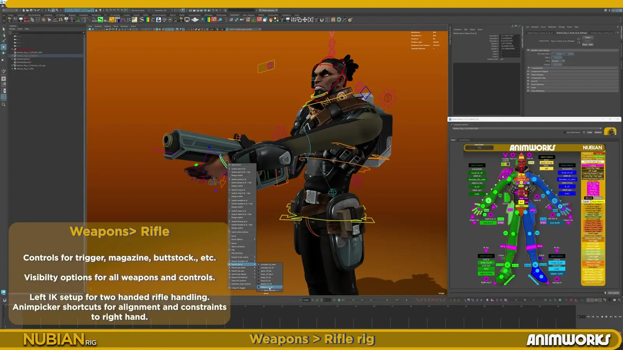Click the Refresh button in Anim Picker

(x=598, y=132)
